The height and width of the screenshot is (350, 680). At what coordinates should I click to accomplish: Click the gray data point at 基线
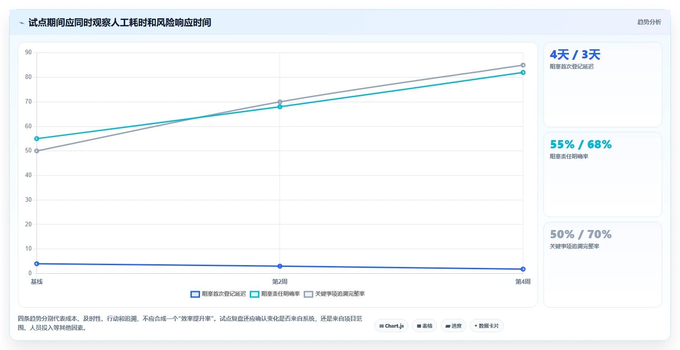[37, 151]
